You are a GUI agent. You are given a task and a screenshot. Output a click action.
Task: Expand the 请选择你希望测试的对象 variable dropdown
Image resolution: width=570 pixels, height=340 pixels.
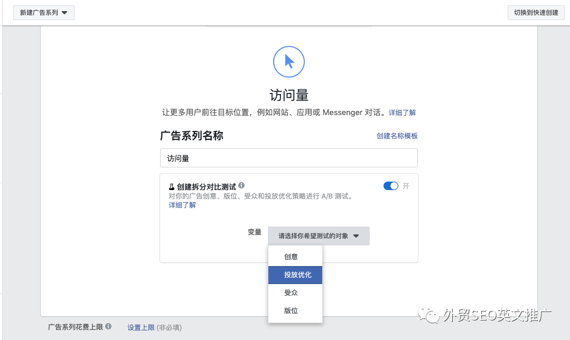(x=319, y=236)
